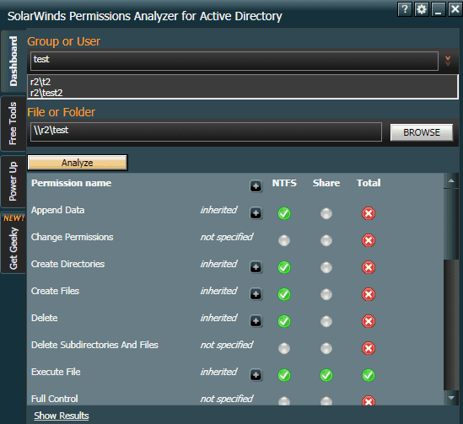This screenshot has width=463, height=424.
Task: Click Total red X for Delete row
Action: [x=369, y=321]
